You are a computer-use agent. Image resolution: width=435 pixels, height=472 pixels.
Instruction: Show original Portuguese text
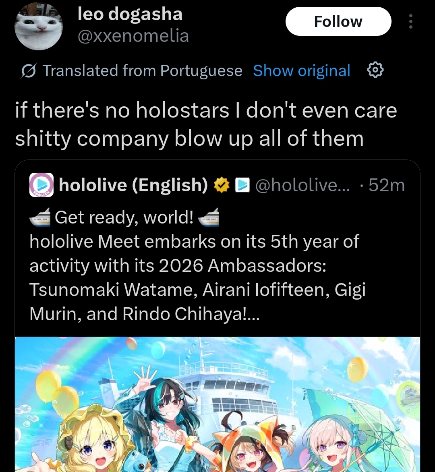click(302, 71)
